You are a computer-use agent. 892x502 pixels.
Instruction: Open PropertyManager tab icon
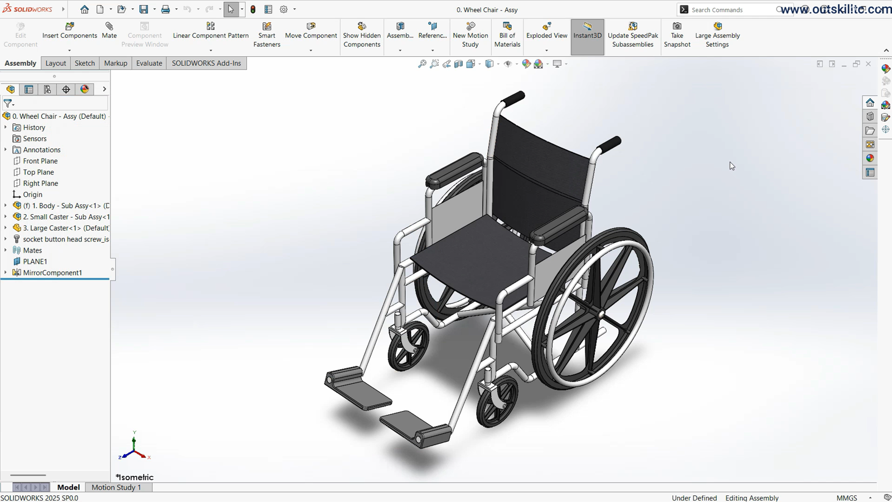(29, 89)
